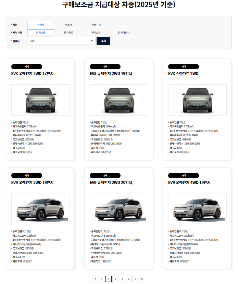
Task: Click the 조회 search button
Action: (103, 41)
